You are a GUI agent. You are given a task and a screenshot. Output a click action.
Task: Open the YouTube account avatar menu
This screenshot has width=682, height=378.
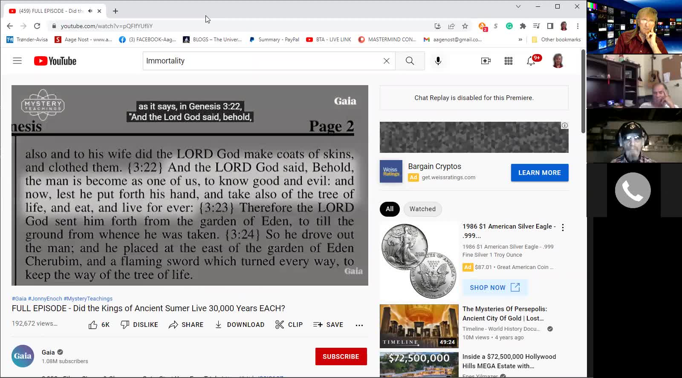point(558,61)
